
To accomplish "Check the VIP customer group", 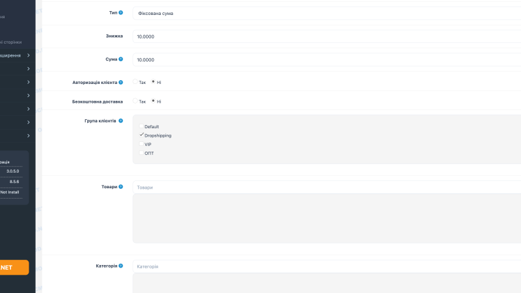I will 141,144.
